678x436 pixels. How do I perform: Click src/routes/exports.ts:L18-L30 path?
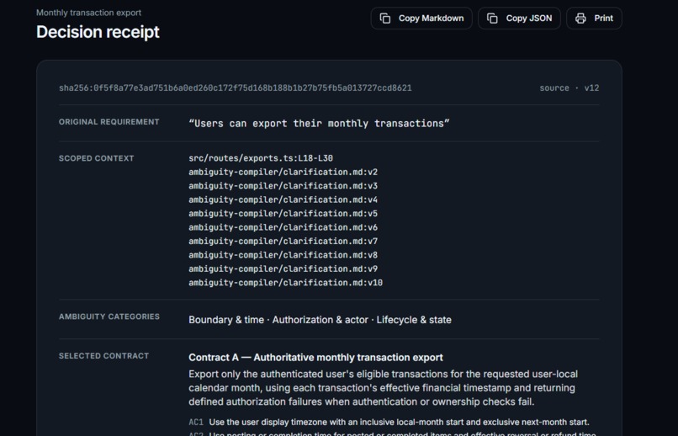coord(261,158)
